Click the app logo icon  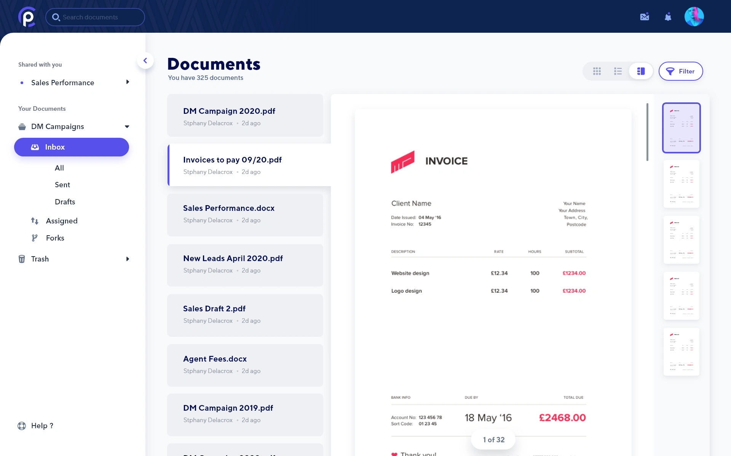27,17
